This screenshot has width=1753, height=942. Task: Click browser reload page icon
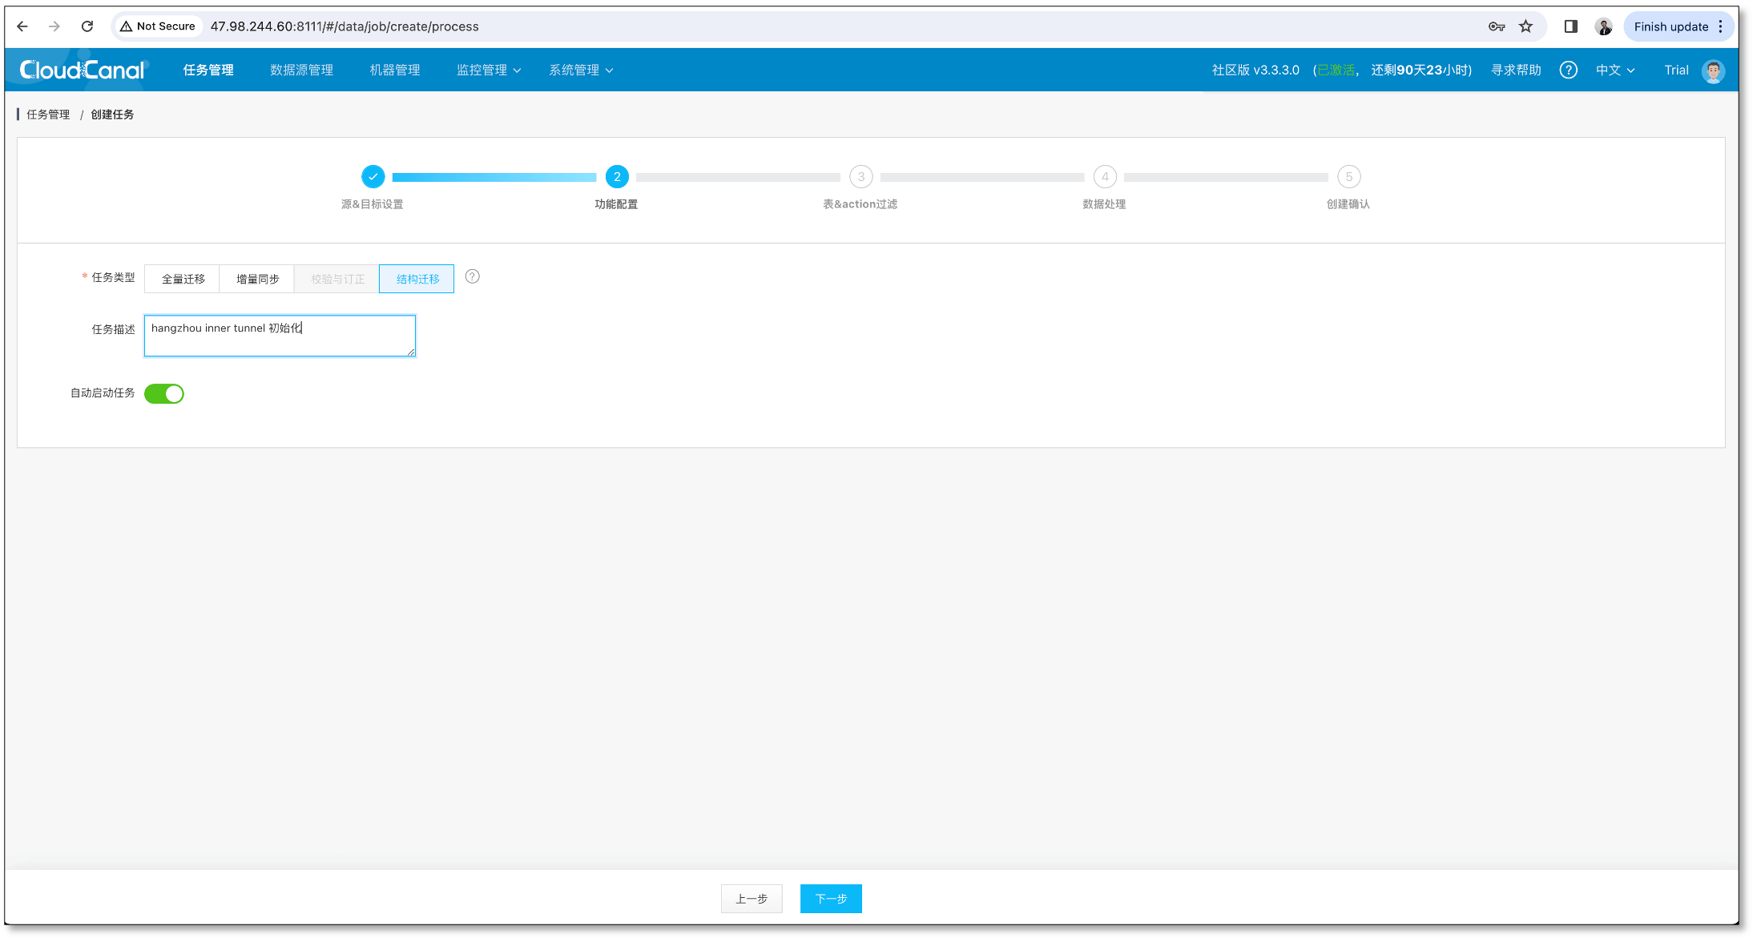point(87,26)
